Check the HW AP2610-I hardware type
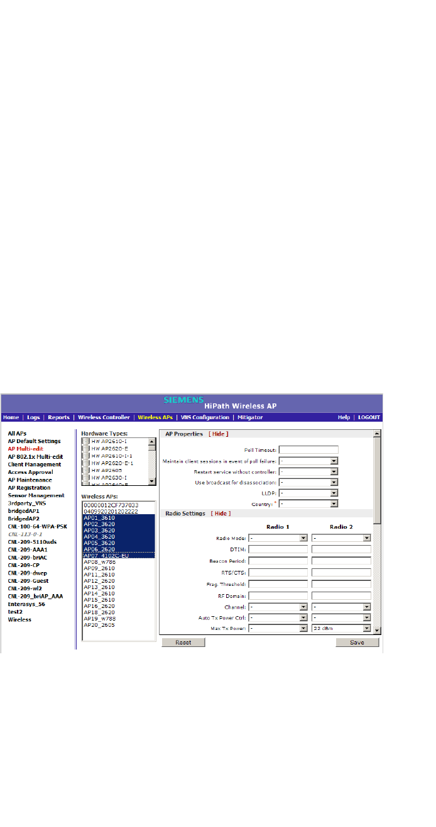Screen dimensions: 436x827 (x=87, y=441)
